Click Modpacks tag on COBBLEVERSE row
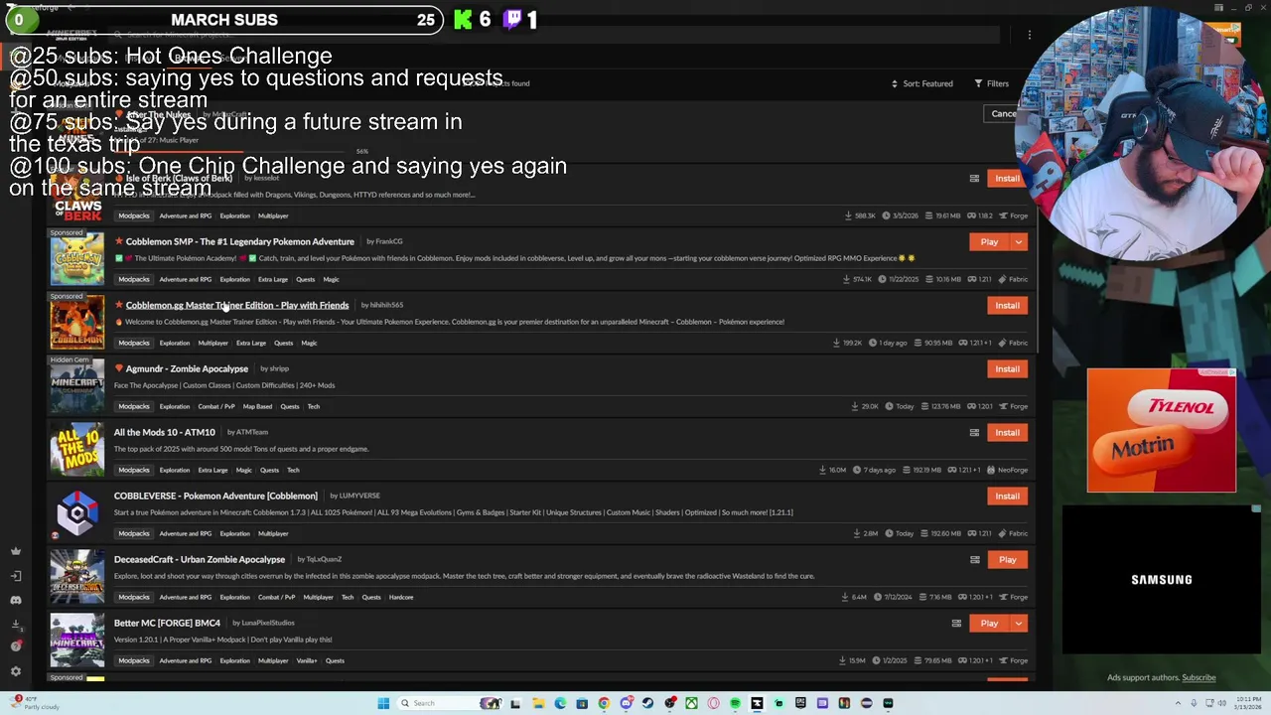 click(134, 534)
